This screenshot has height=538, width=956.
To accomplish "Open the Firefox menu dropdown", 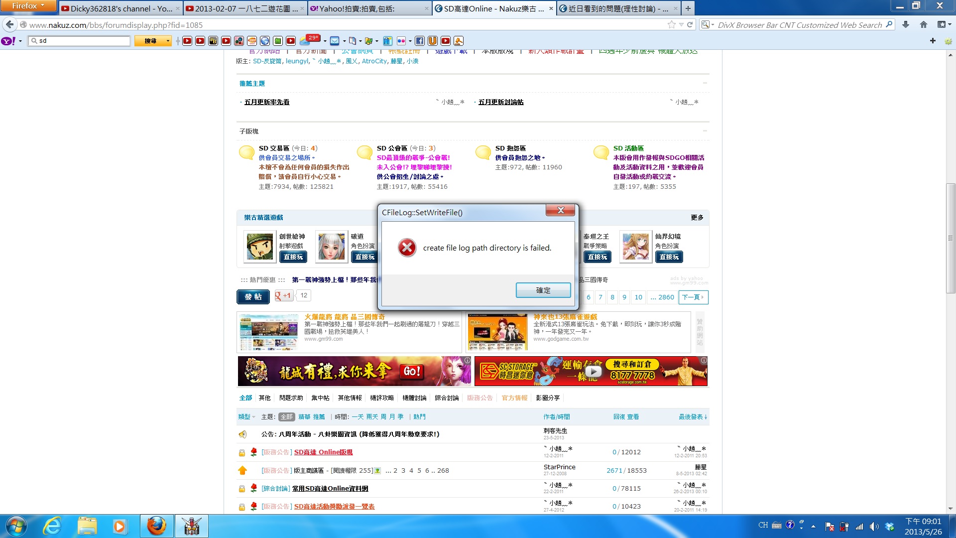I will (28, 6).
